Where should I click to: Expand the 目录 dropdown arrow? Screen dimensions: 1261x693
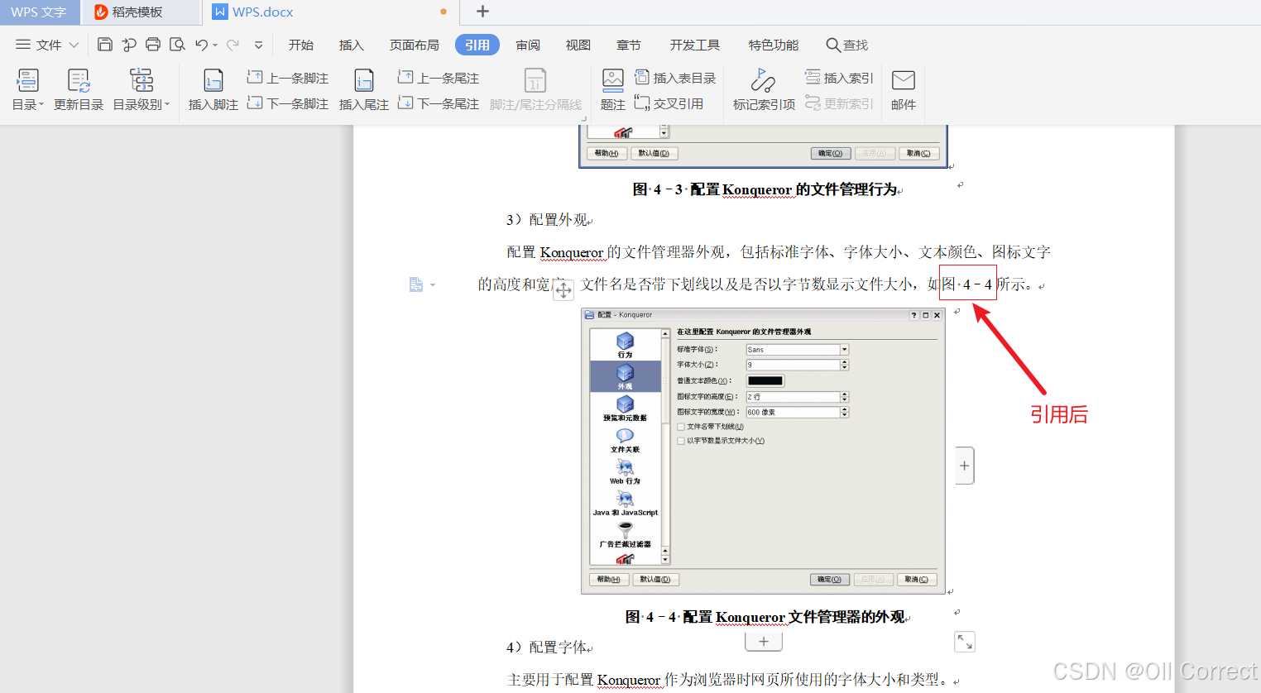click(x=41, y=104)
